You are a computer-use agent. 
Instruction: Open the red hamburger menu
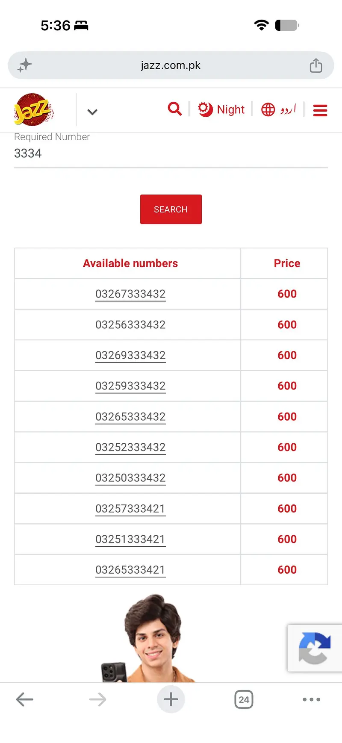[x=320, y=110]
